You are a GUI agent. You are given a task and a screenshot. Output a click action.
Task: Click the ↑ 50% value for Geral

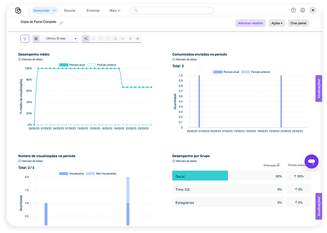coord(298,176)
